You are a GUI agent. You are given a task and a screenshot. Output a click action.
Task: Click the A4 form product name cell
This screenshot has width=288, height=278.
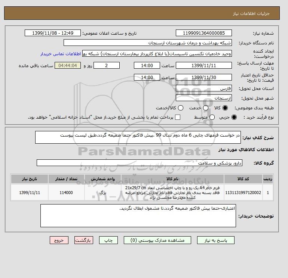click(x=172, y=193)
